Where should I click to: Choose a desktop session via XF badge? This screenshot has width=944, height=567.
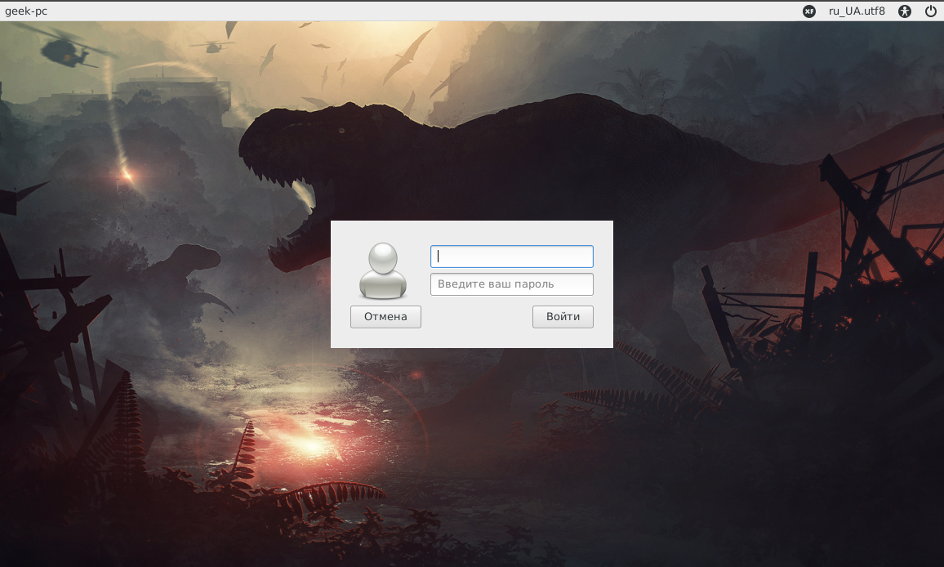(808, 11)
